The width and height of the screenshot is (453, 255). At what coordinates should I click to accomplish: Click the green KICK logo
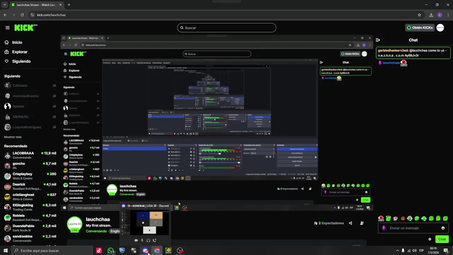click(26, 28)
